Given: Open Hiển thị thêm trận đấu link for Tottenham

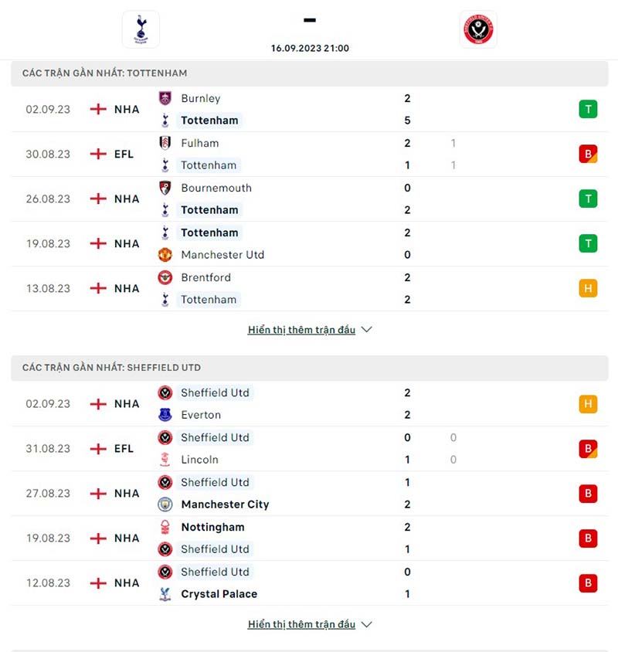Looking at the screenshot, I should pos(301,329).
